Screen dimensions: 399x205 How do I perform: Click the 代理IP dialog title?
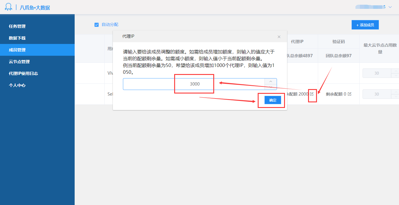pyautogui.click(x=129, y=36)
